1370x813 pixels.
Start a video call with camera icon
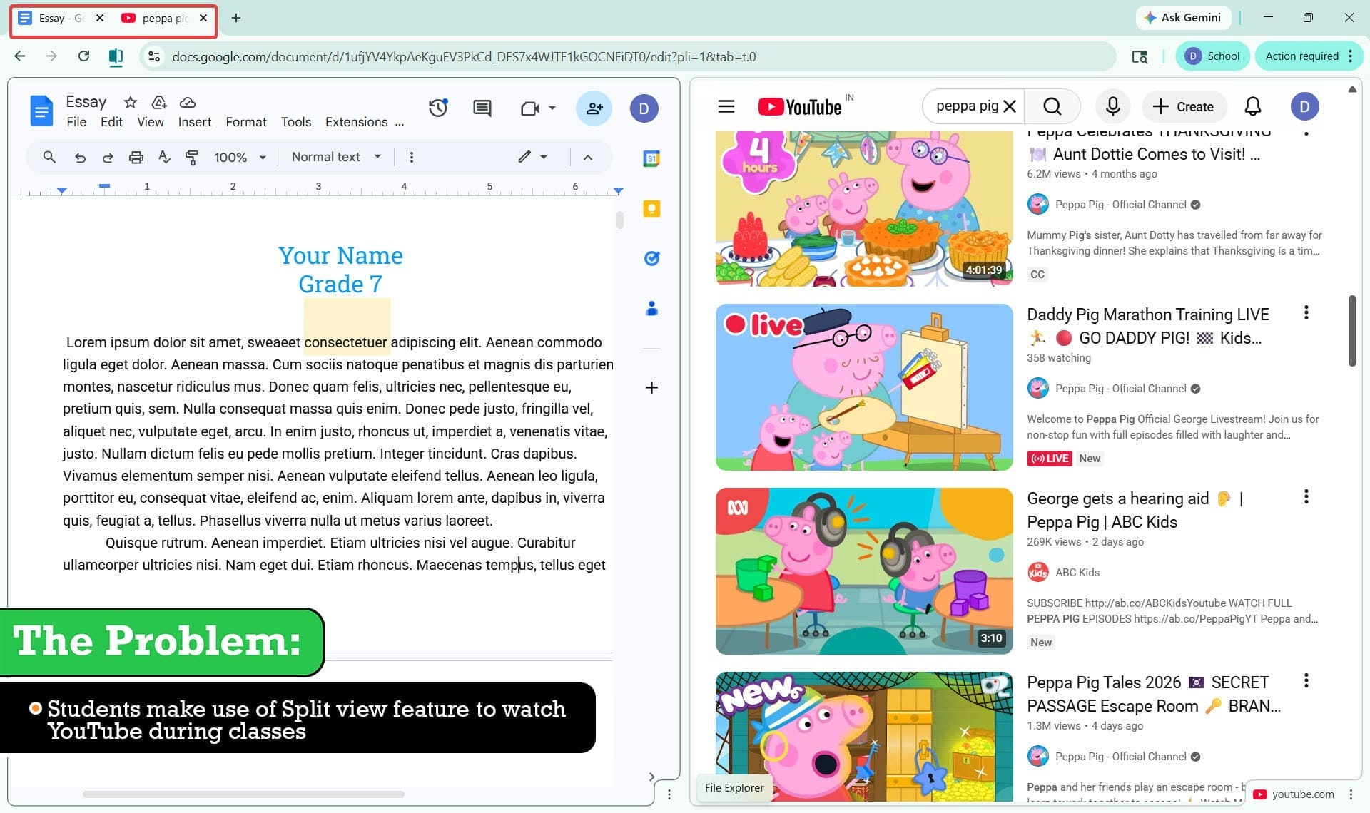coord(529,108)
